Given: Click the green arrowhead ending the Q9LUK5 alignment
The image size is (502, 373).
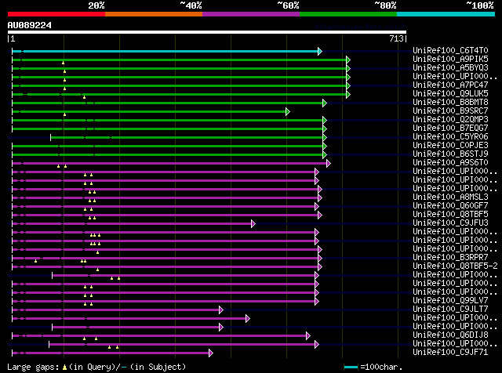Looking at the screenshot, I should coord(348,94).
